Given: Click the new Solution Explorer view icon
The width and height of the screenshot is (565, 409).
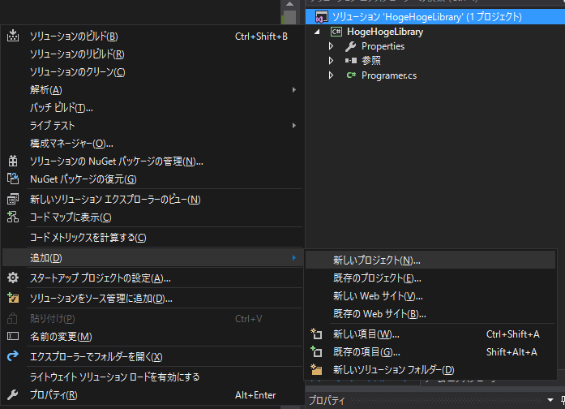Looking at the screenshot, I should click(x=13, y=199).
